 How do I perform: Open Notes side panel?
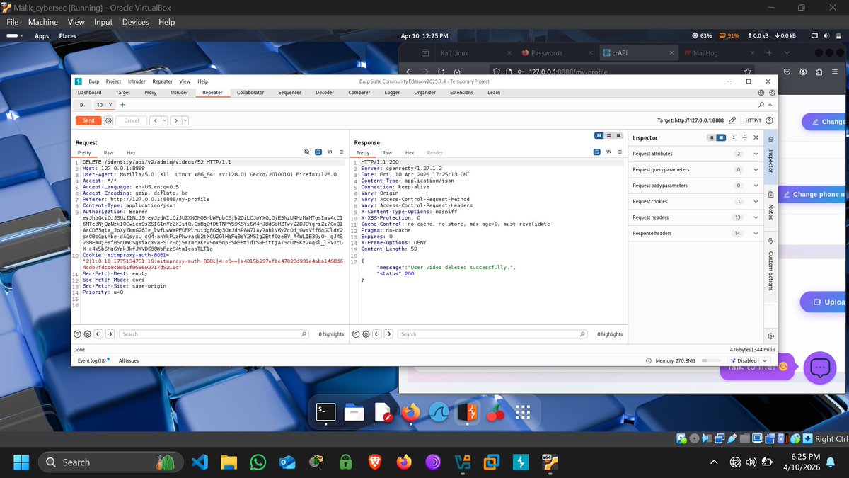pyautogui.click(x=771, y=205)
